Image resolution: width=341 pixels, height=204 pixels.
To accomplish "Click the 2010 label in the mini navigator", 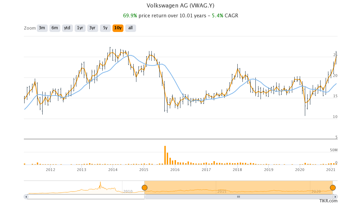I will pyautogui.click(x=127, y=191).
